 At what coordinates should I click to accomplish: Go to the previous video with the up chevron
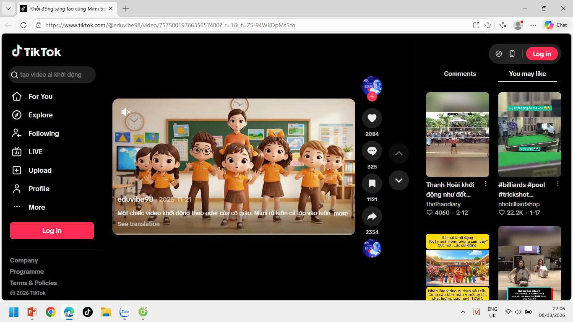point(398,153)
